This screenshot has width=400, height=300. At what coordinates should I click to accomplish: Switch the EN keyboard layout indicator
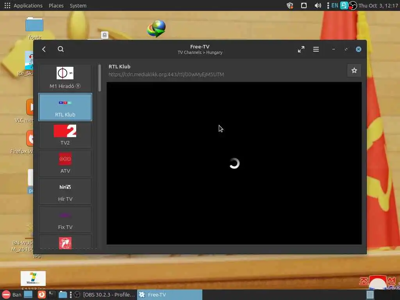335,5
